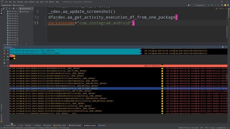Open the Window menu
Viewport: 230px width, 129px height.
52,2
